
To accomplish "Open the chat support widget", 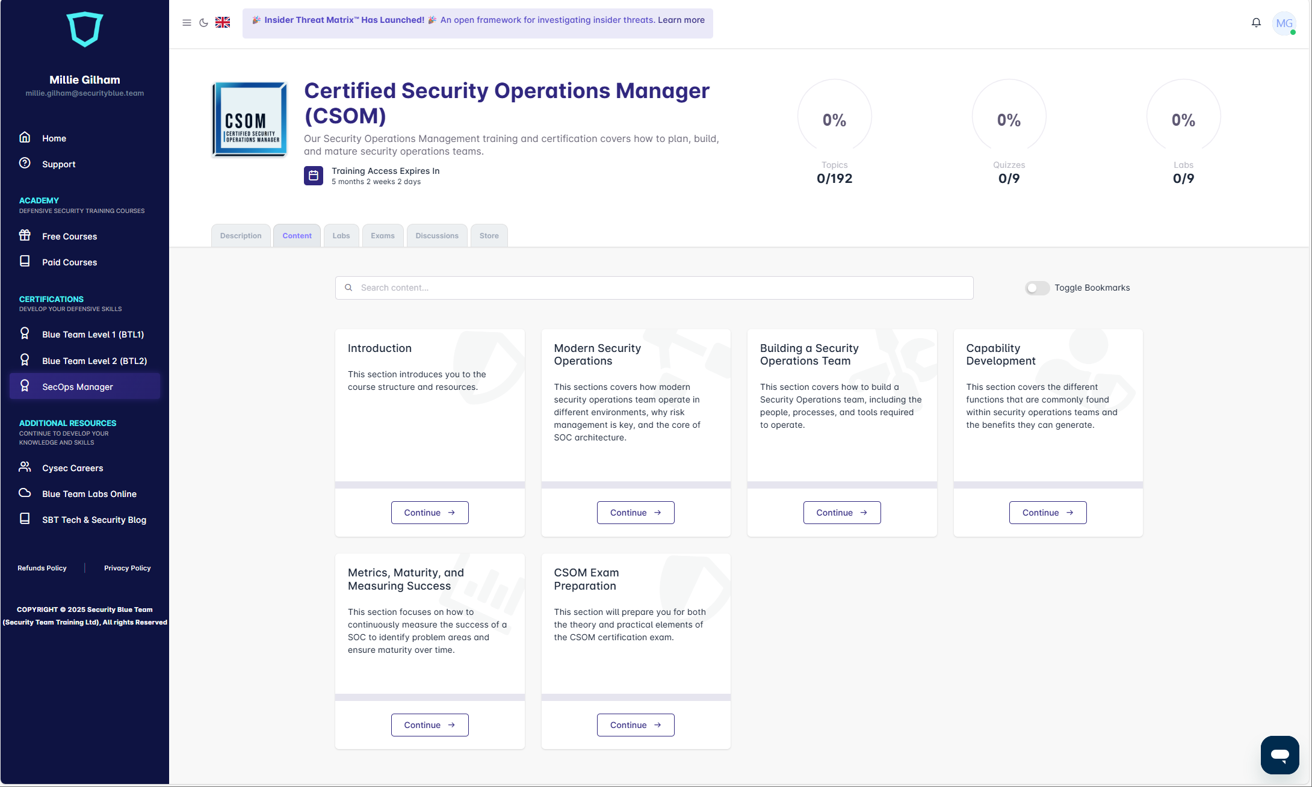I will pos(1280,755).
